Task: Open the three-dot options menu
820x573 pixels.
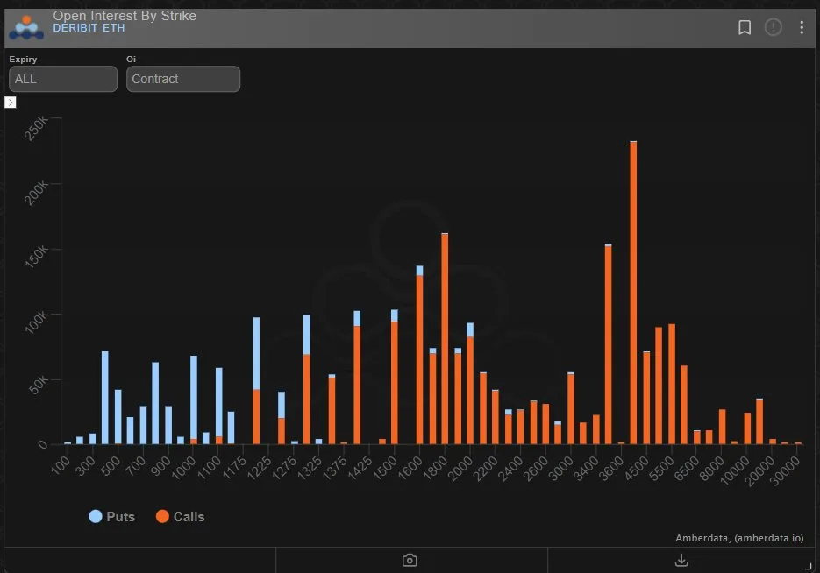Action: [802, 27]
